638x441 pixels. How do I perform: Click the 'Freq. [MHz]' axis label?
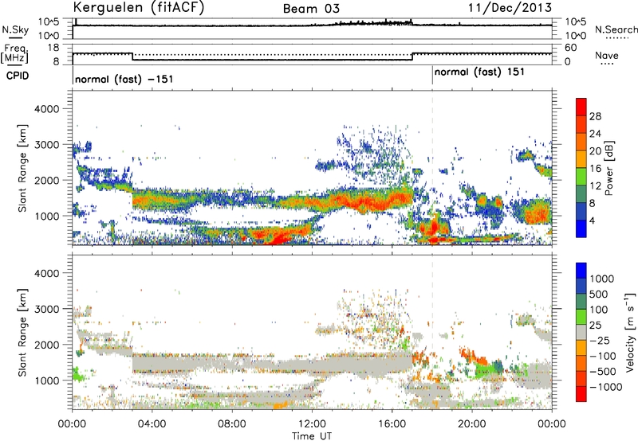pos(15,54)
